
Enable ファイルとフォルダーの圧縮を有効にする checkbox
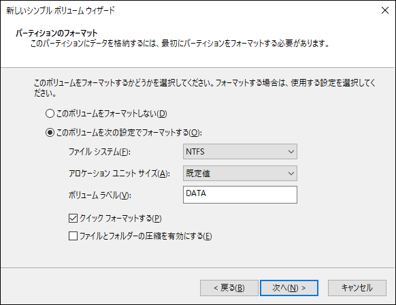73,236
